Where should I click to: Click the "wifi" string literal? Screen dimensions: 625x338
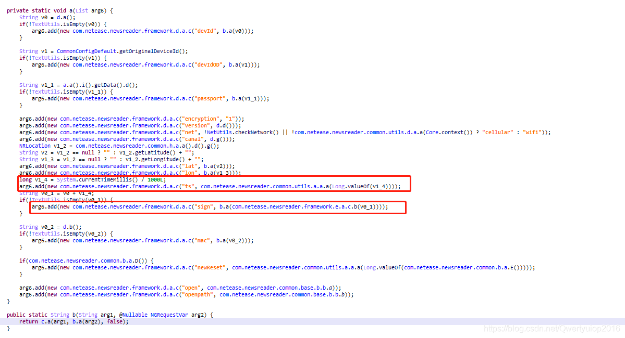[532, 133]
